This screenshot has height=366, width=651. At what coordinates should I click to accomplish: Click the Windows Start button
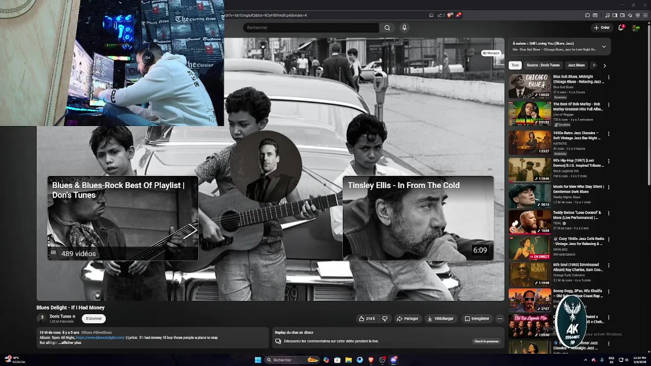tap(258, 360)
